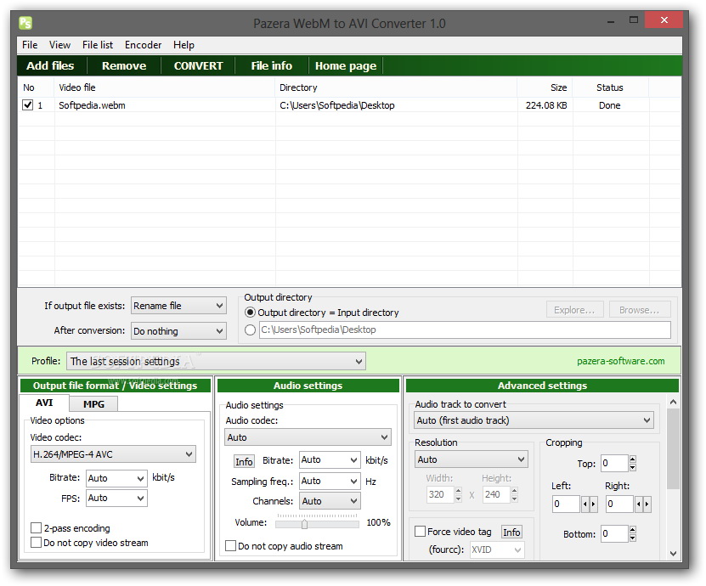Select the custom output directory radio button
Image resolution: width=706 pixels, height=586 pixels.
tap(250, 330)
